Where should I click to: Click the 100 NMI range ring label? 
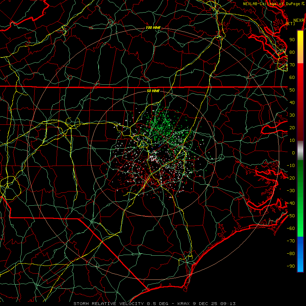[x=153, y=28]
